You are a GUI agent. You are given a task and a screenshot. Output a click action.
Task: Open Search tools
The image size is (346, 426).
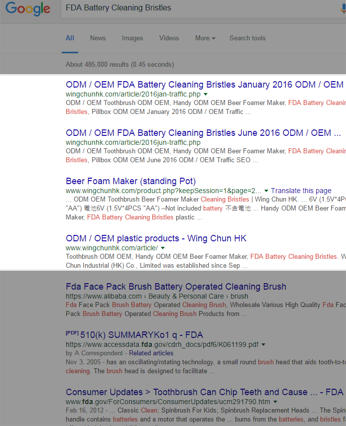[x=247, y=38]
